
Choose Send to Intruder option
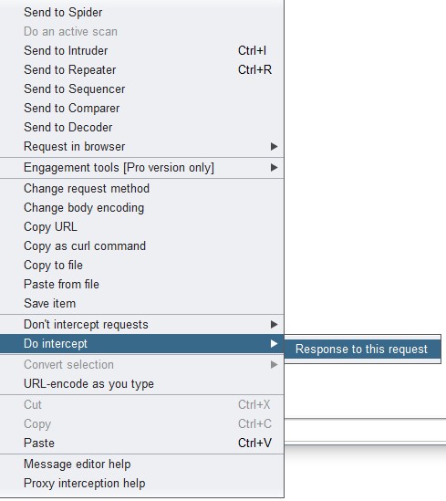pos(141,51)
